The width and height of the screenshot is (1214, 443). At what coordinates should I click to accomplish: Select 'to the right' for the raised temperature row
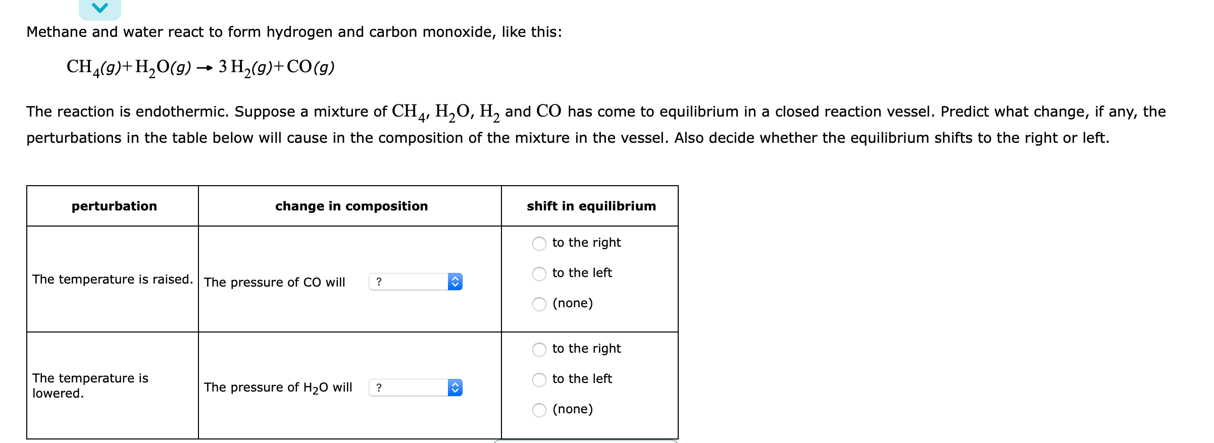[x=539, y=243]
